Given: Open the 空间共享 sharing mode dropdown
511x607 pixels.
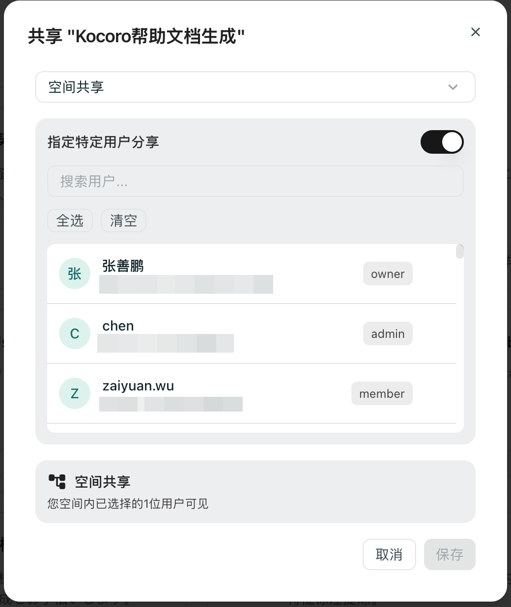Looking at the screenshot, I should (x=255, y=87).
